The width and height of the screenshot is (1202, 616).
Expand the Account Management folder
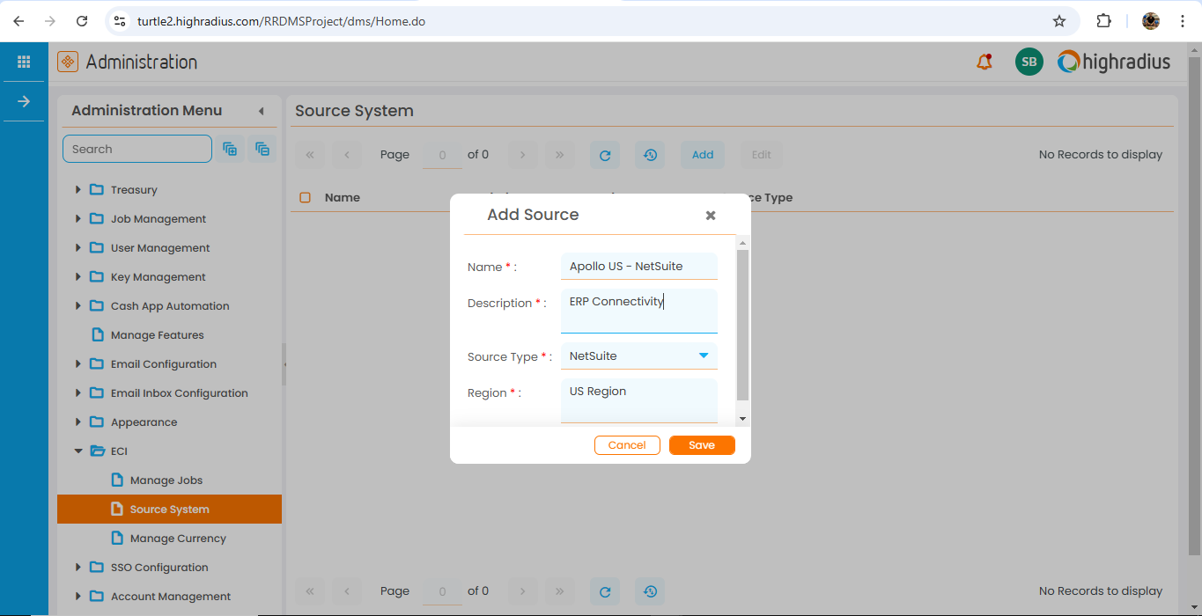click(x=77, y=597)
